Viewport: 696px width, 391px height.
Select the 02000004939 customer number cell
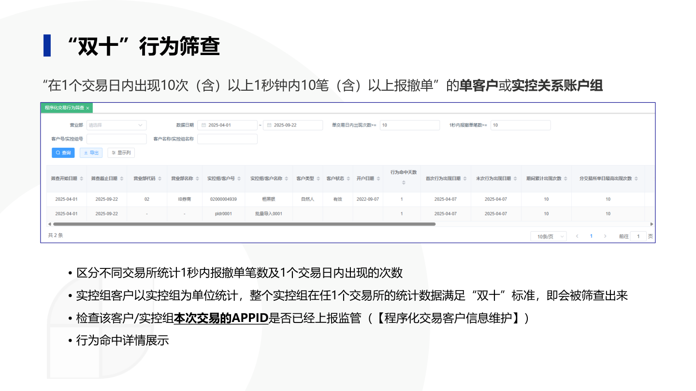coord(224,199)
